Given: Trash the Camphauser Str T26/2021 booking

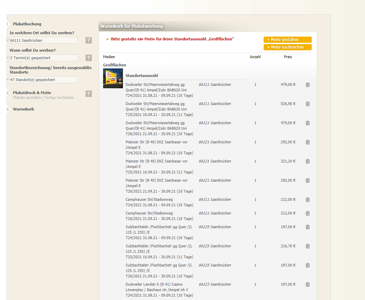Looking at the screenshot, I should [x=308, y=213].
